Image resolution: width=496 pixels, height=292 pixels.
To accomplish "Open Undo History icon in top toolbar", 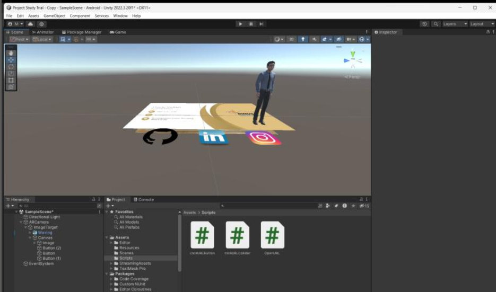I will (x=424, y=24).
